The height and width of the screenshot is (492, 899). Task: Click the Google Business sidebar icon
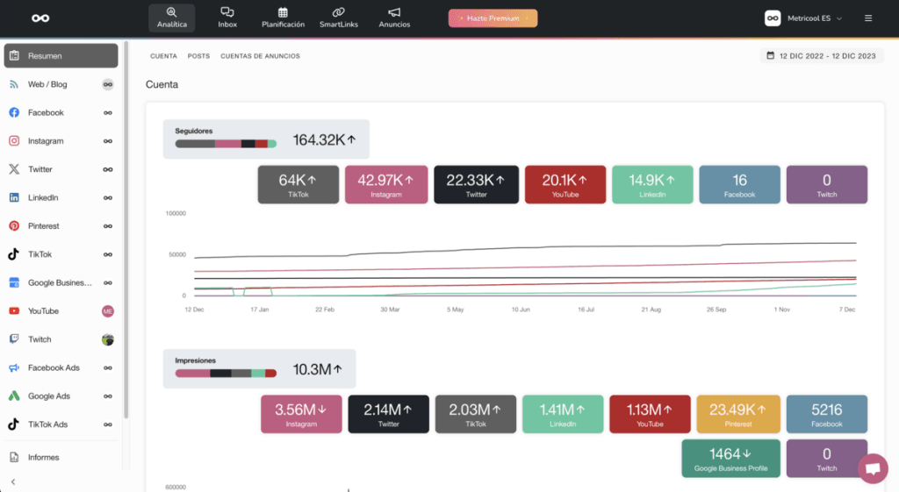point(14,282)
